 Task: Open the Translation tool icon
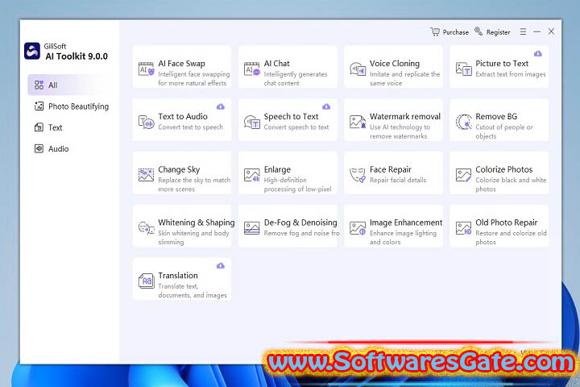146,281
